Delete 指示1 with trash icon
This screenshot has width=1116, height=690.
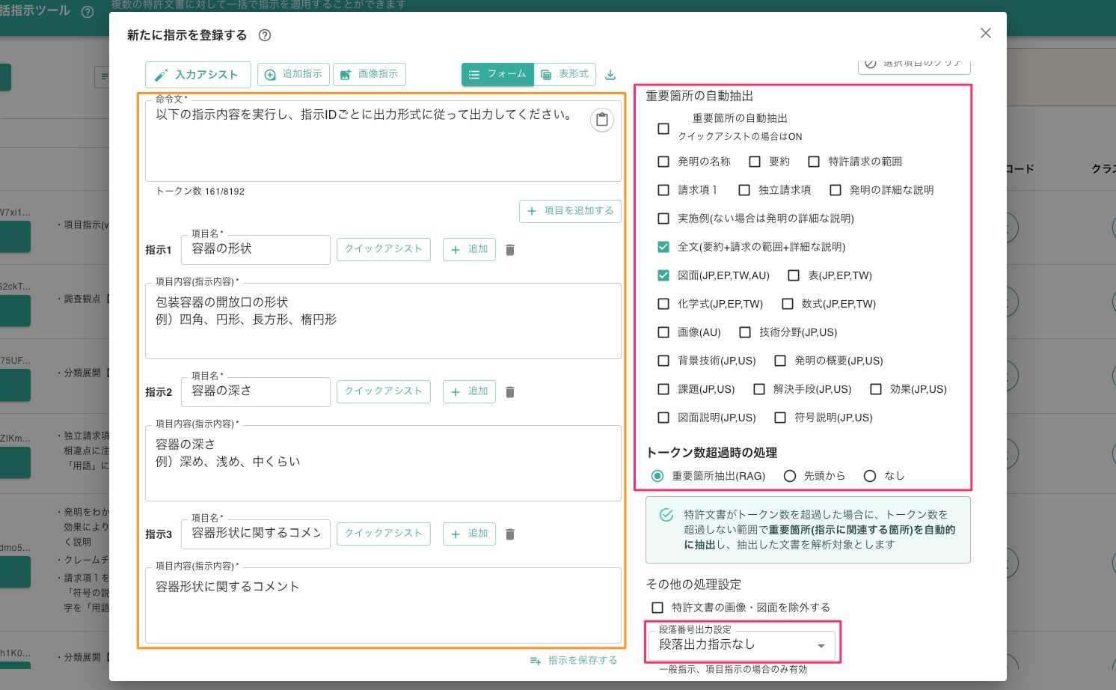[510, 250]
